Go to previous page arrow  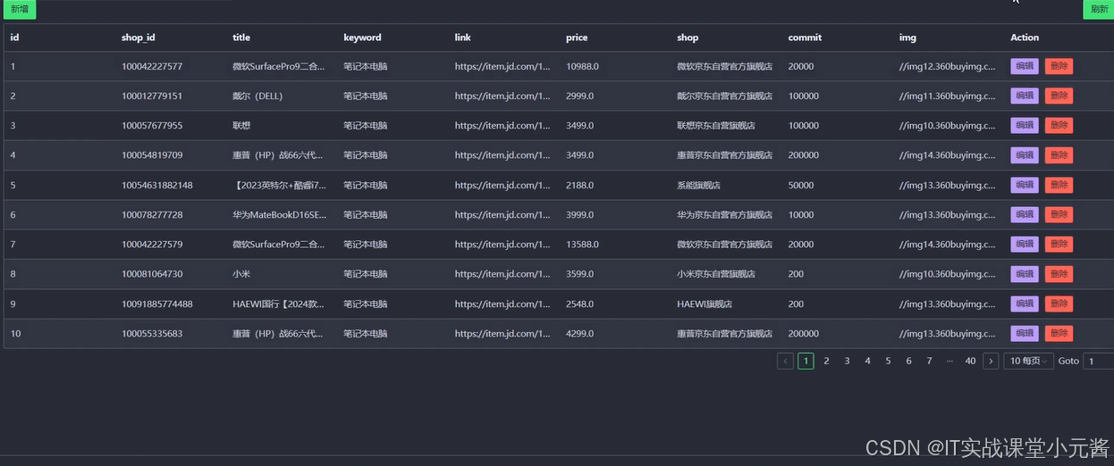coord(785,361)
